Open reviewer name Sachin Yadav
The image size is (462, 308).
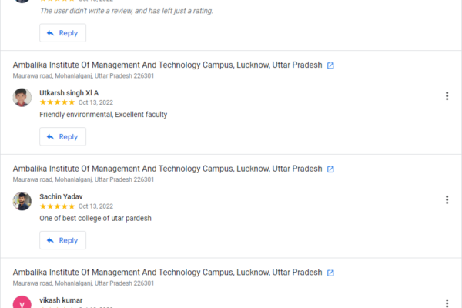click(x=61, y=196)
